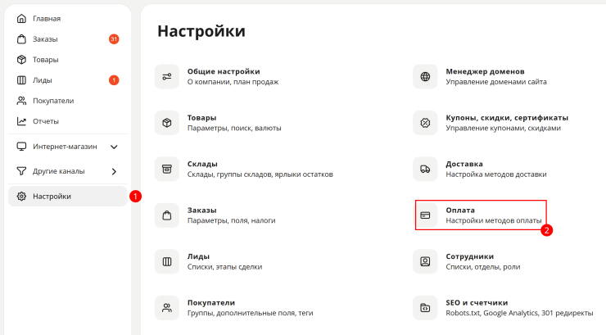Click the person badge icon for Сотрудники
This screenshot has width=606, height=335.
click(425, 261)
